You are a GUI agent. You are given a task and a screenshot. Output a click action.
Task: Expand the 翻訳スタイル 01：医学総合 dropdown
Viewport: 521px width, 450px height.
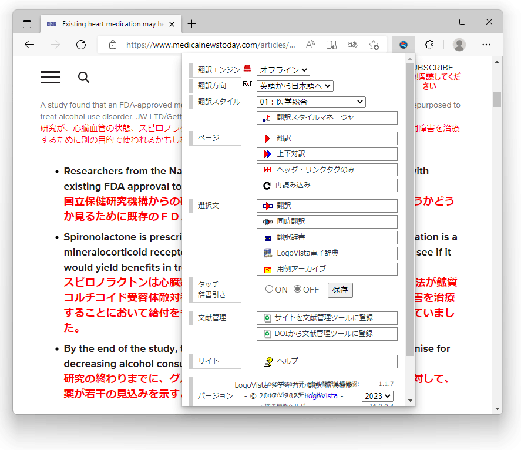click(311, 102)
